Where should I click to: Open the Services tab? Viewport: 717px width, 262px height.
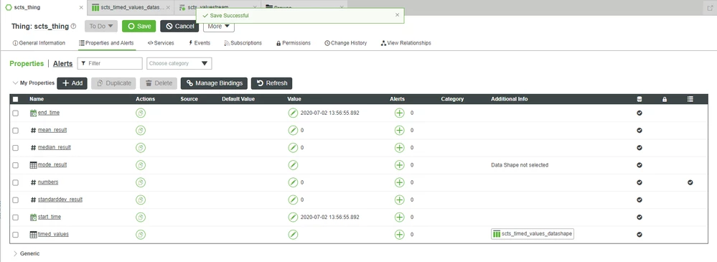coord(161,43)
